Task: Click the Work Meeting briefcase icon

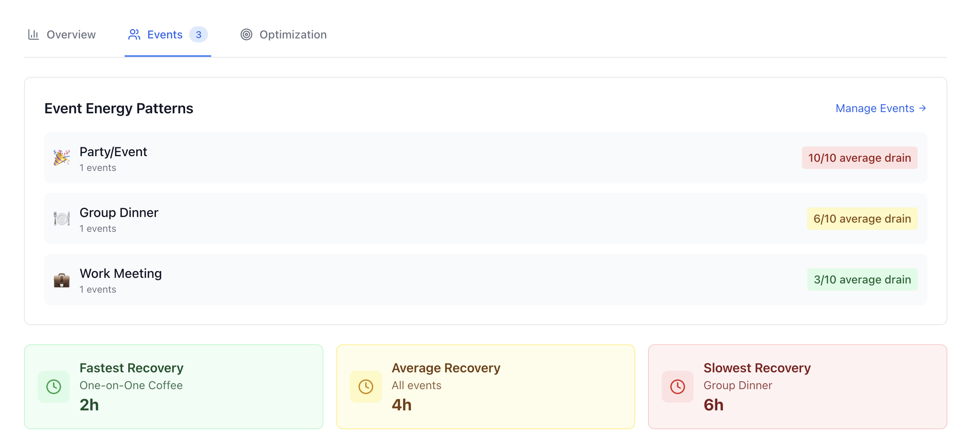Action: tap(62, 280)
